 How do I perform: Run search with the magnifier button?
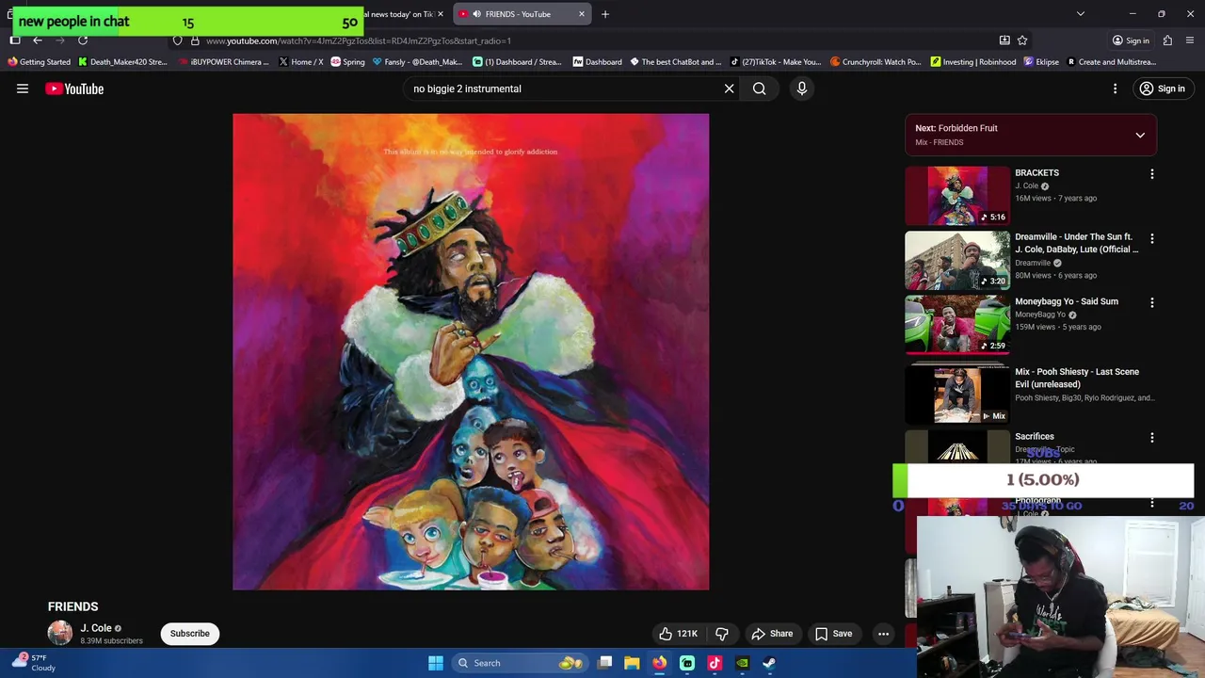(x=759, y=89)
